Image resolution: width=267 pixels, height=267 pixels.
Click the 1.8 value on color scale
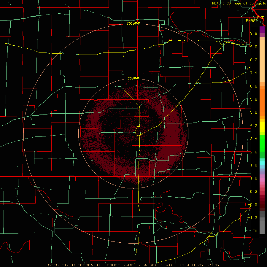(x=254, y=165)
